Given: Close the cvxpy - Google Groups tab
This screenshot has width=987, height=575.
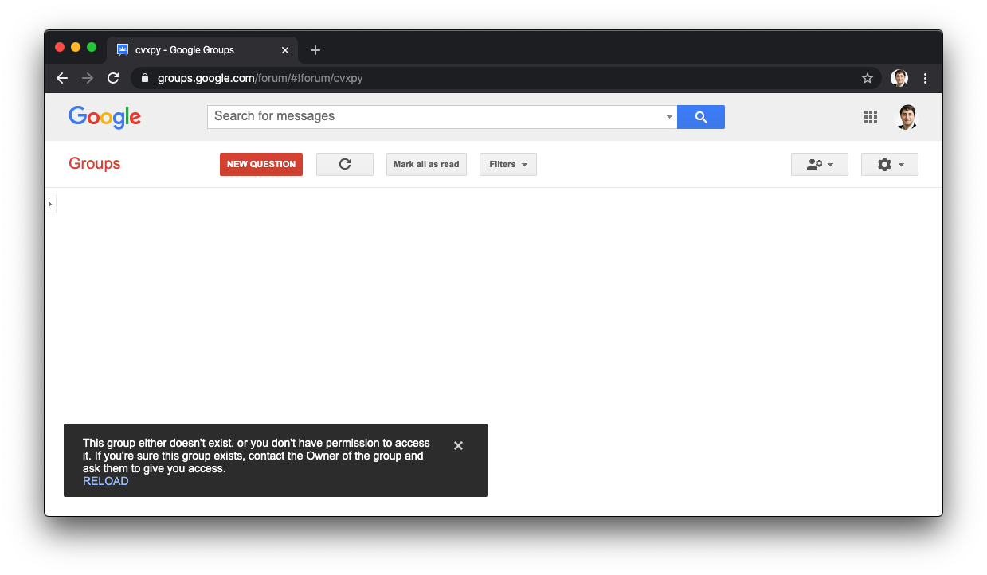Looking at the screenshot, I should [285, 50].
